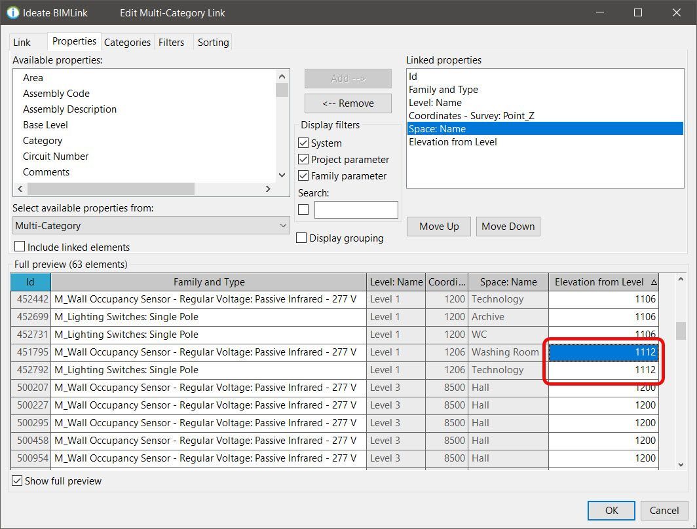Select Space: Name linked property
Screen dimensions: 697x529
tap(545, 129)
